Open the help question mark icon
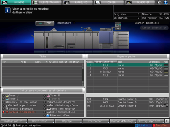The height and width of the screenshot is (127, 170). pyautogui.click(x=165, y=2)
